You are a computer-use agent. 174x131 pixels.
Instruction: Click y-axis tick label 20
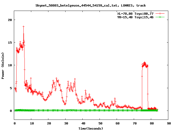point(10,20)
